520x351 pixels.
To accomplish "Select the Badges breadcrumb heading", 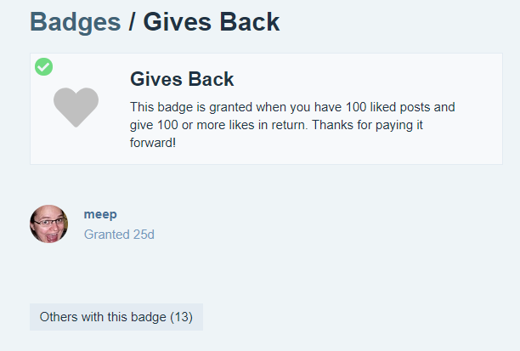I will point(76,22).
